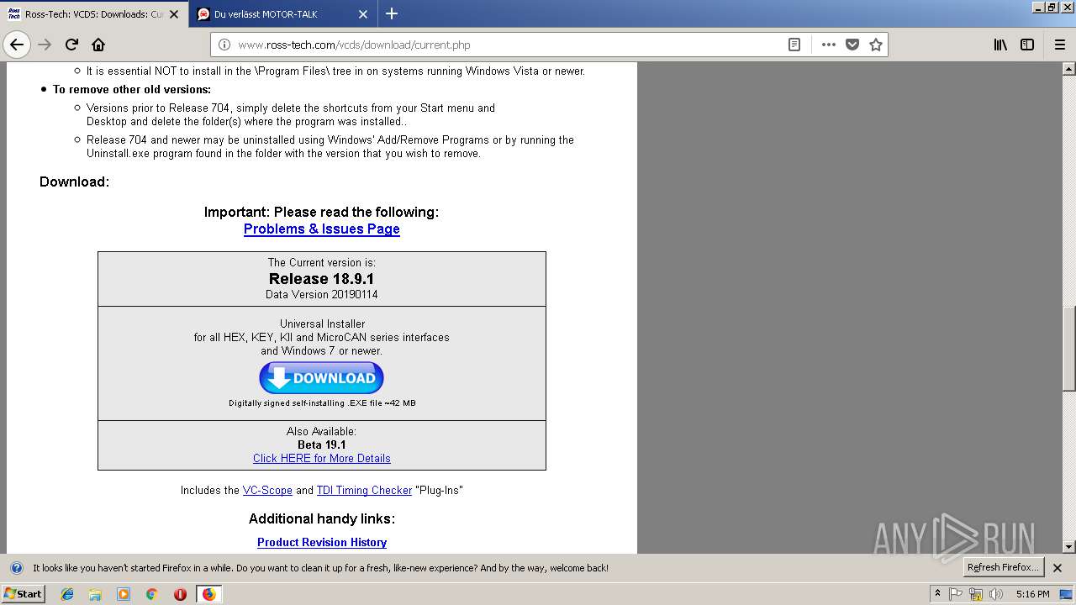This screenshot has height=605, width=1076.
Task: Click scrollbar down arrow
Action: 1069,546
